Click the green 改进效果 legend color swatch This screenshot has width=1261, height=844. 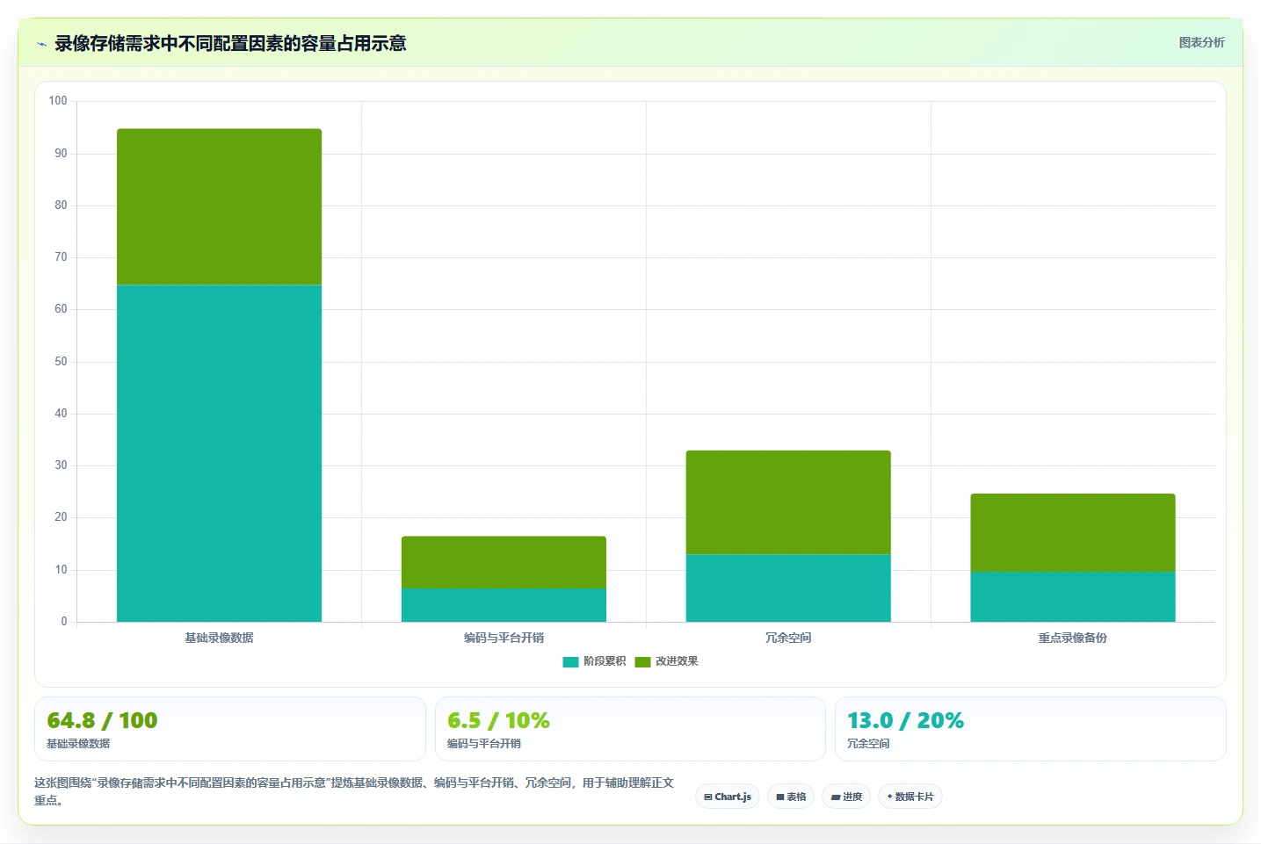642,661
